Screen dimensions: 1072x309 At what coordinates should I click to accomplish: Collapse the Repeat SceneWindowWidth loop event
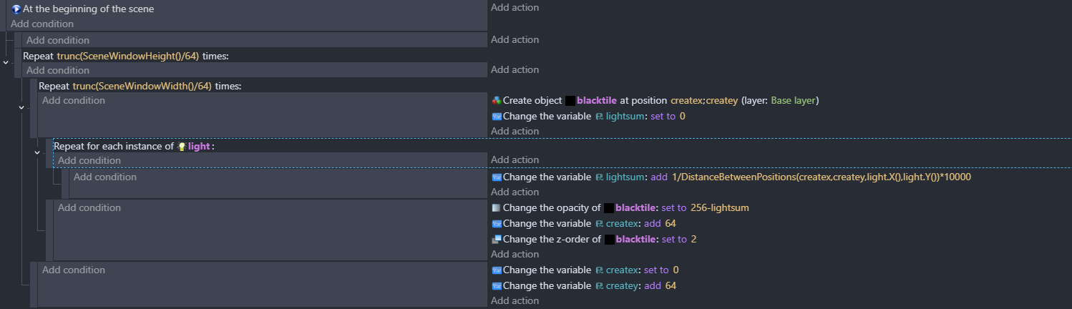(x=21, y=107)
